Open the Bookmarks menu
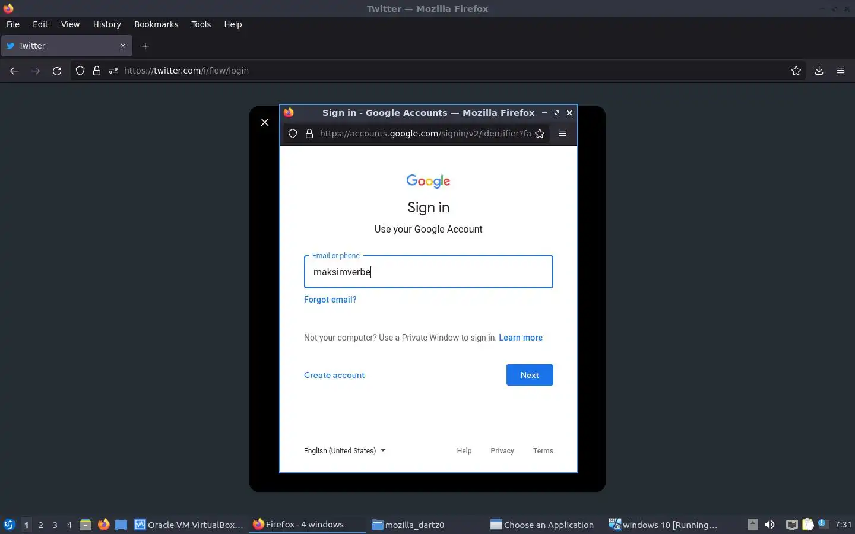 coord(156,24)
